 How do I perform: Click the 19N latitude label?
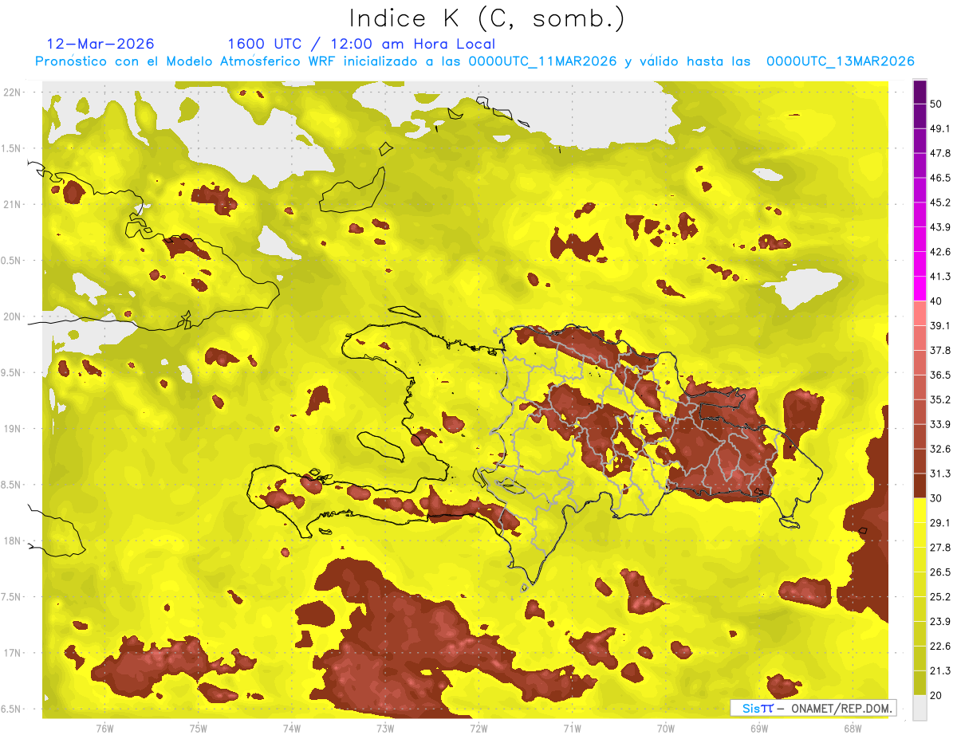click(13, 428)
